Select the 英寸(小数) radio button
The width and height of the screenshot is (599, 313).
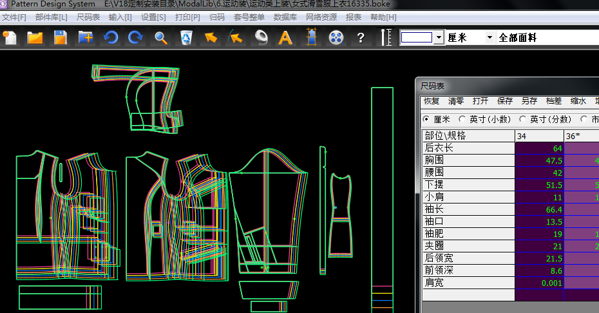click(x=462, y=119)
